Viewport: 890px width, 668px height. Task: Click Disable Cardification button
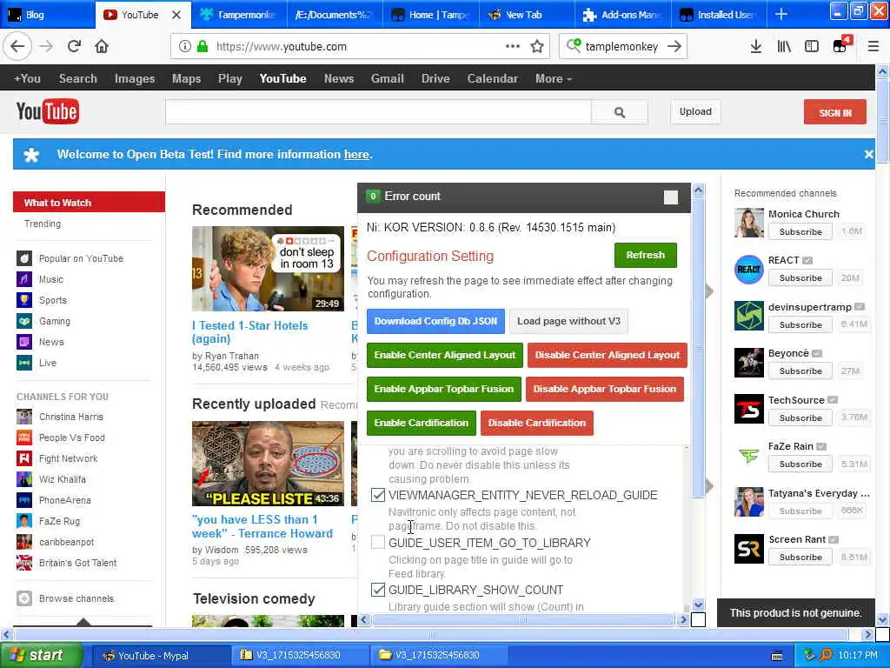pos(537,424)
